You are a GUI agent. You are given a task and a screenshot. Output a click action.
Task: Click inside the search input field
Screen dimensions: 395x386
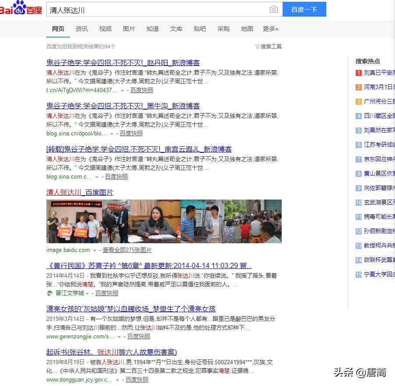(153, 9)
